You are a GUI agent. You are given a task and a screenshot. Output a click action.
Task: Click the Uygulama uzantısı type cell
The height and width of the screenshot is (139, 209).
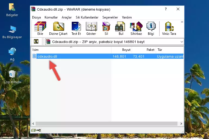170,56
